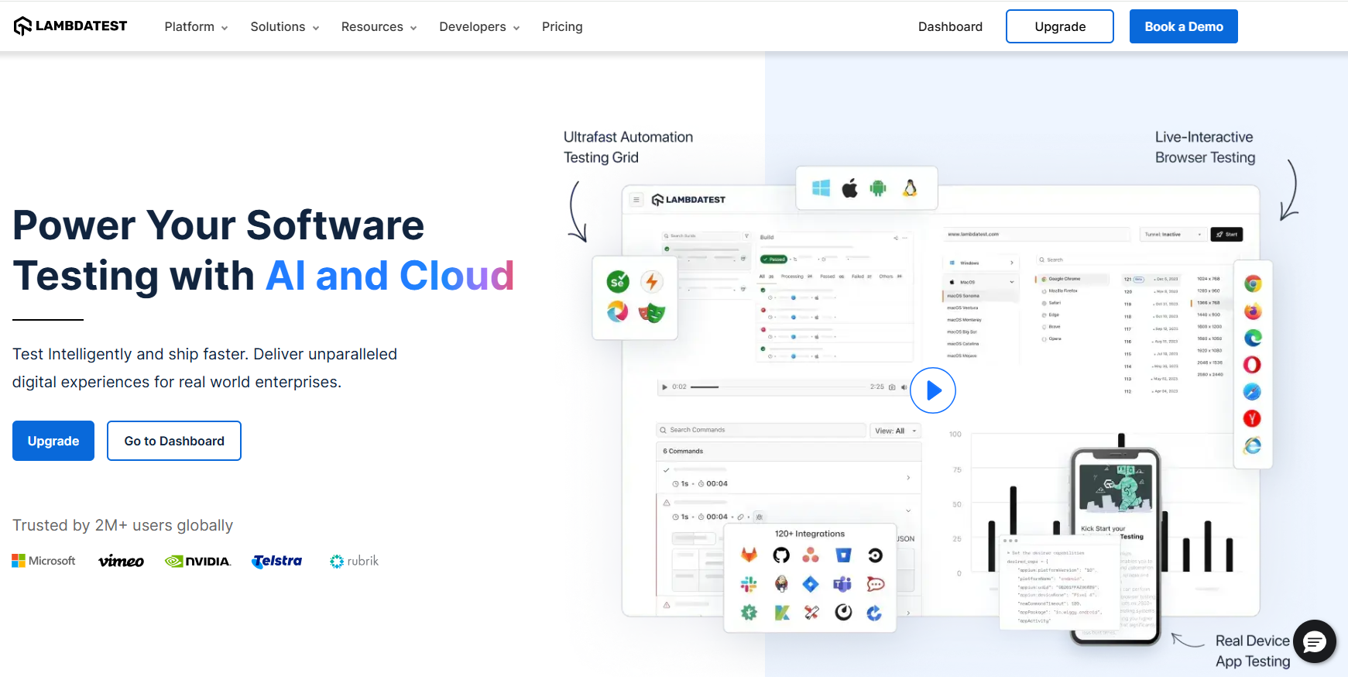The width and height of the screenshot is (1348, 677).
Task: Expand the Developers menu
Action: (479, 26)
